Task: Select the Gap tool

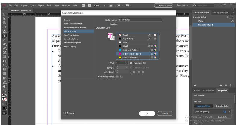Action: 4,27
